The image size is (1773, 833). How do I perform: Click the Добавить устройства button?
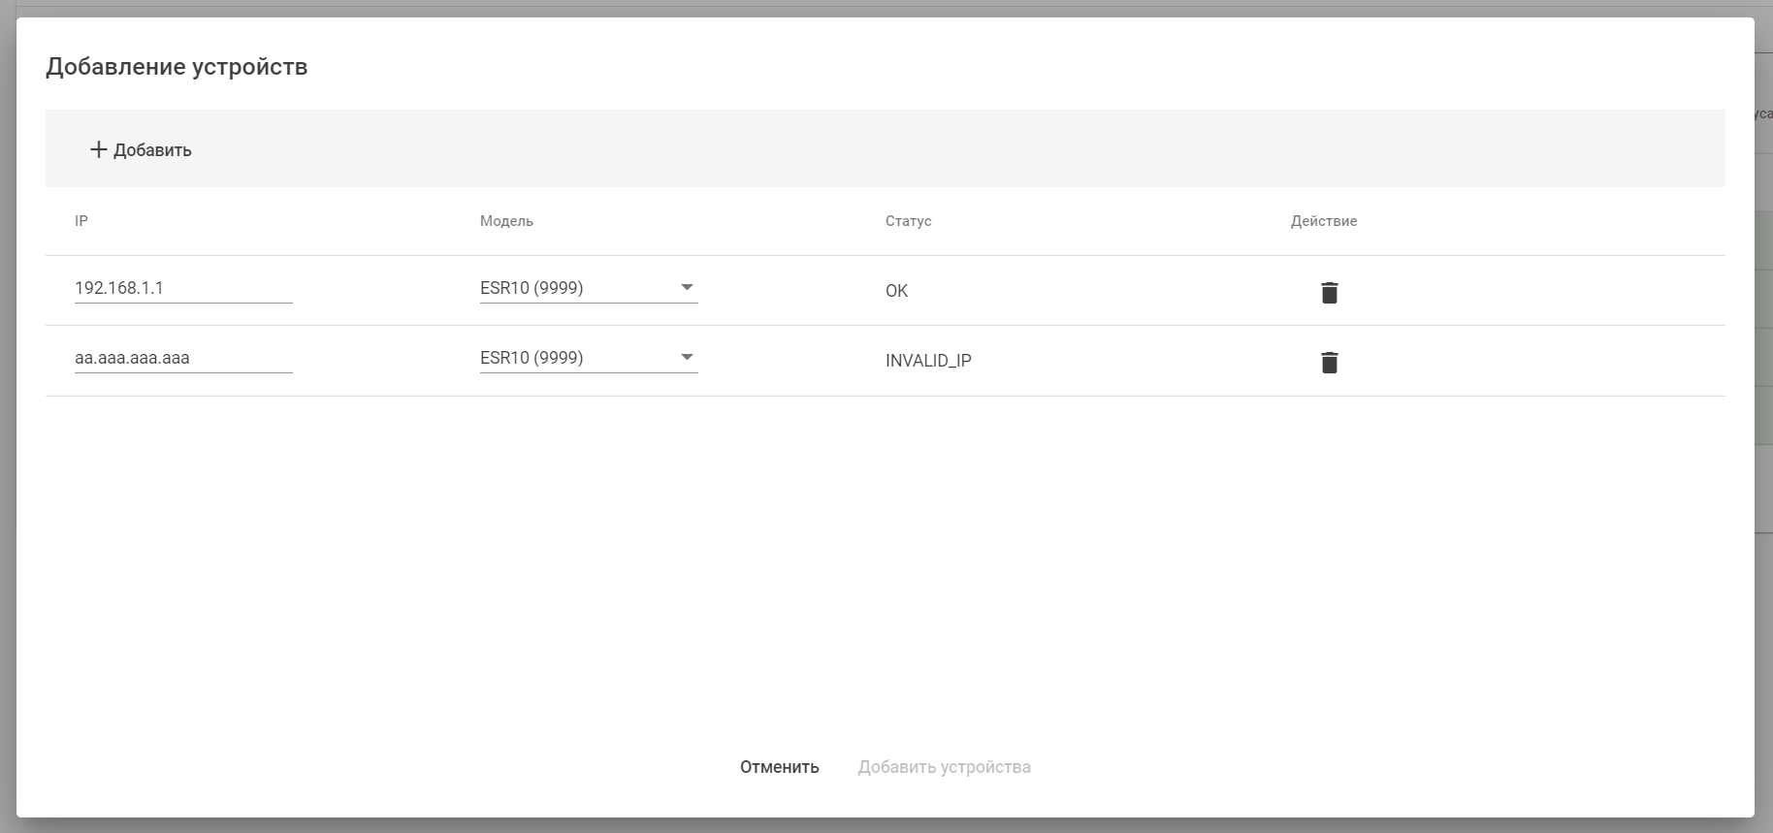944,767
